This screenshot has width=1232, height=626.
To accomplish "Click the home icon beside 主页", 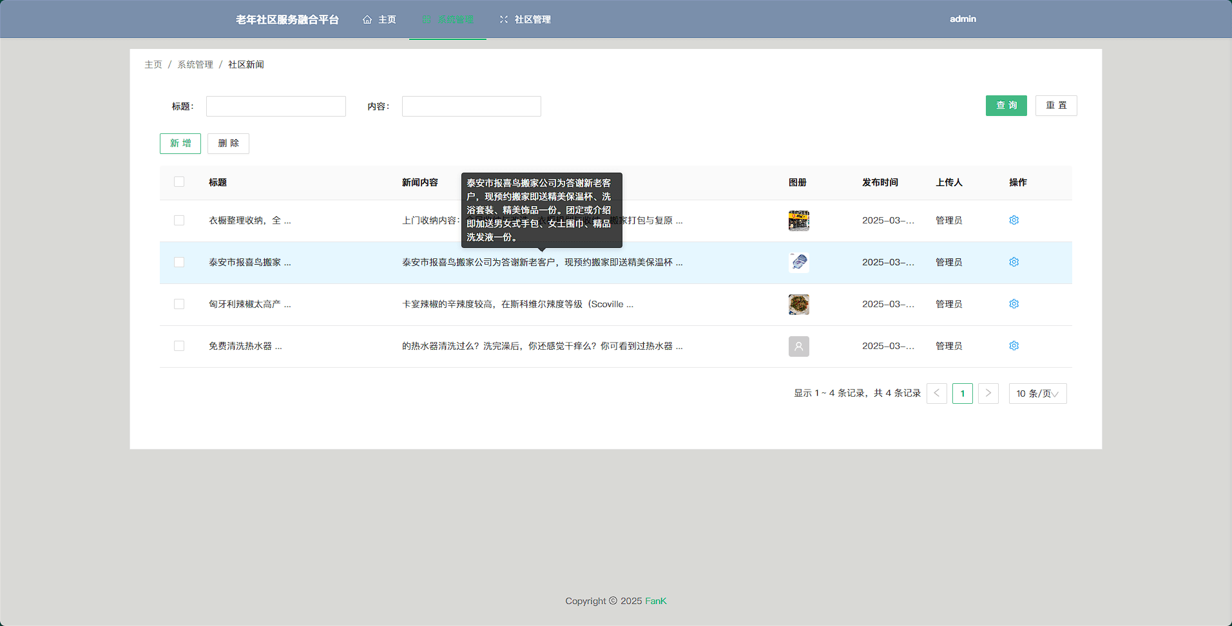I will pyautogui.click(x=367, y=19).
